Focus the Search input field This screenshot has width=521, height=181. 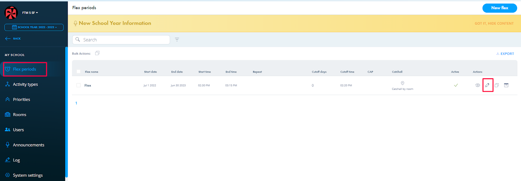coord(121,40)
